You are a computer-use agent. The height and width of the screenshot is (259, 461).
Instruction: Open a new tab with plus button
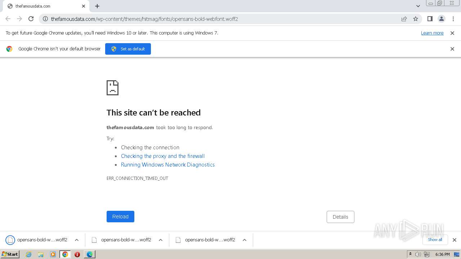(x=97, y=6)
